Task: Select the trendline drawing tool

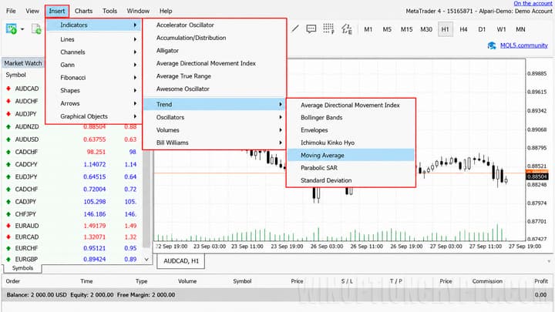Action: (x=294, y=29)
